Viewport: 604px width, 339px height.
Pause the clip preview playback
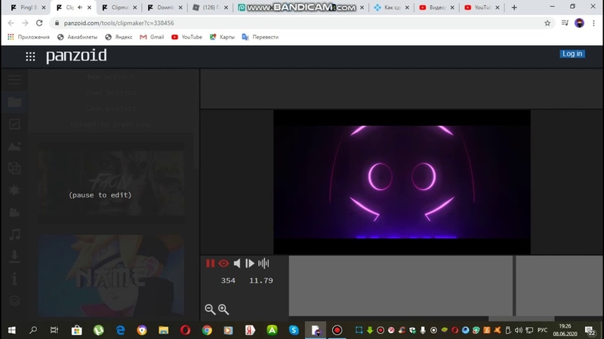click(210, 263)
